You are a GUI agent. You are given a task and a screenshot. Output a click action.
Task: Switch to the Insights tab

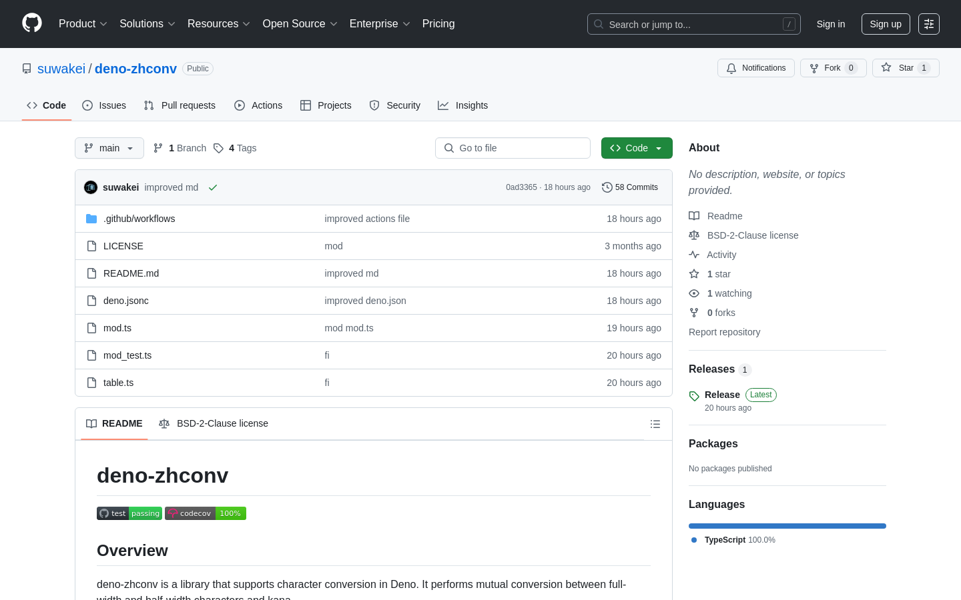463,105
